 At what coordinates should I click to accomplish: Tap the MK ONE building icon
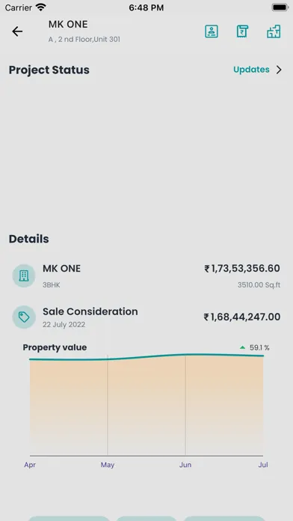coord(24,275)
